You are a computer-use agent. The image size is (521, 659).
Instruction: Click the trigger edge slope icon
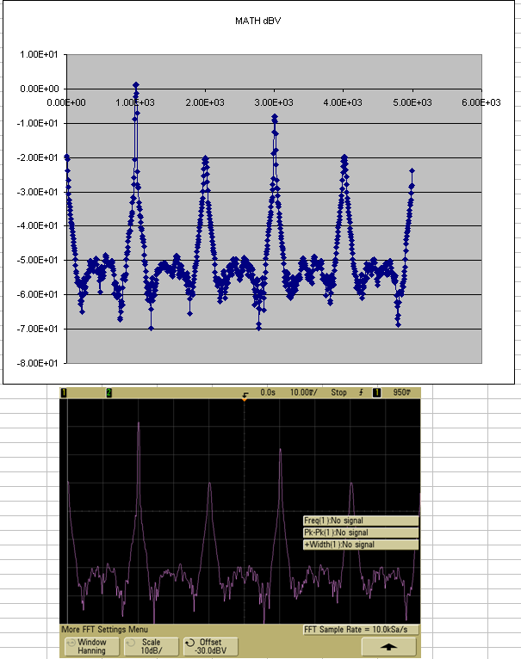pyautogui.click(x=362, y=393)
